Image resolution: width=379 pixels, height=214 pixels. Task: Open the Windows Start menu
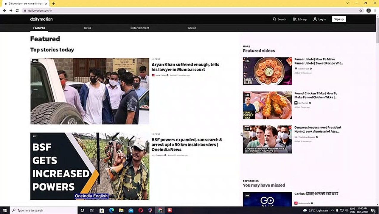point(5,210)
